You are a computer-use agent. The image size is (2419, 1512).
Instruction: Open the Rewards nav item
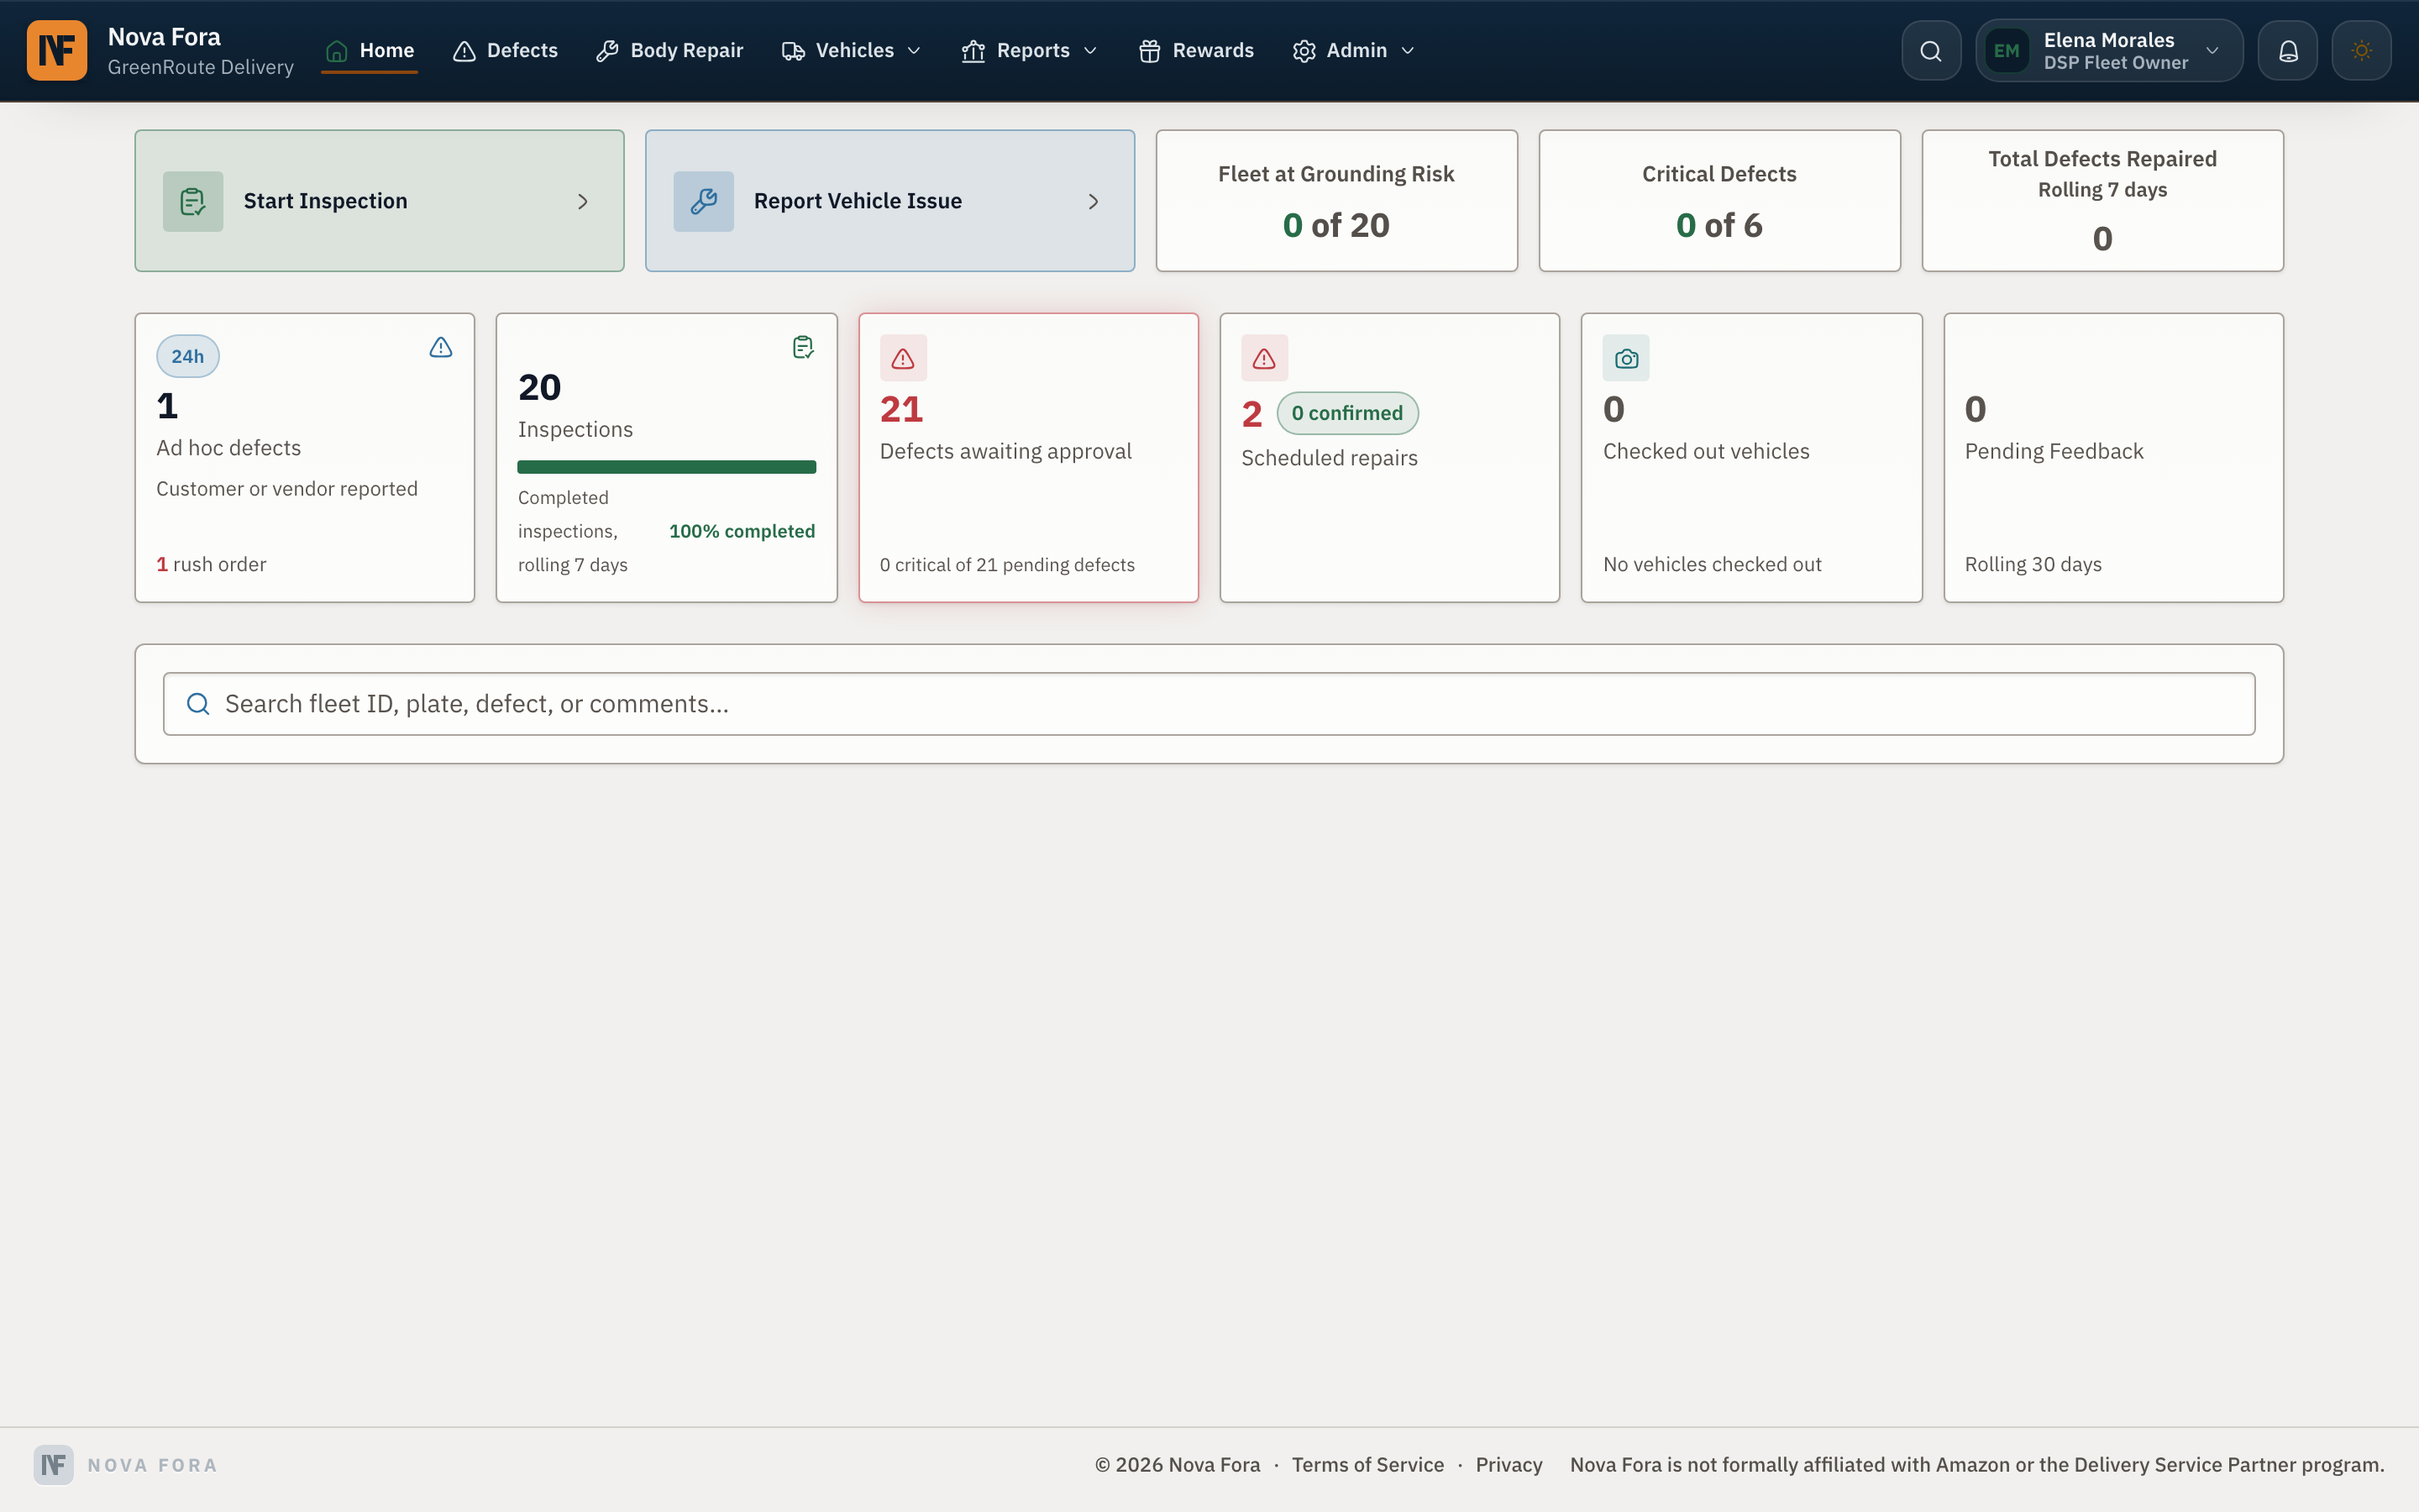tap(1195, 50)
